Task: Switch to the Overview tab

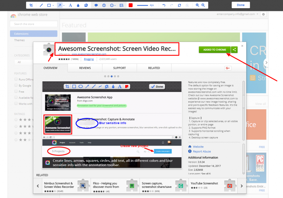Action: point(50,68)
